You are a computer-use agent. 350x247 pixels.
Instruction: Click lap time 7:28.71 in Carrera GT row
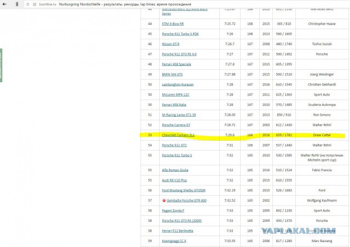click(230, 125)
